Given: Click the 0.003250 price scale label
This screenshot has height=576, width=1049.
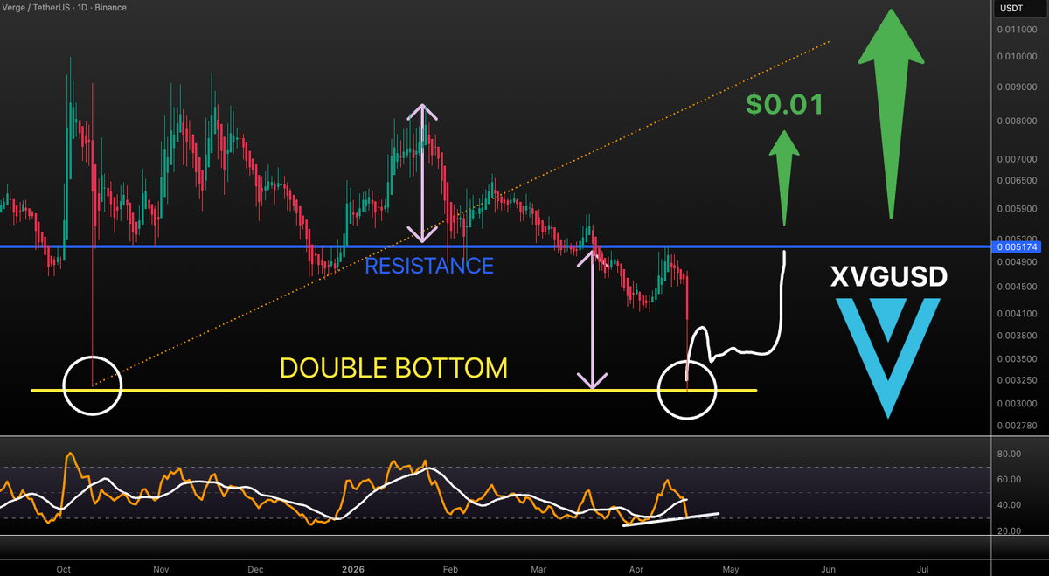Looking at the screenshot, I should pyautogui.click(x=1018, y=381).
